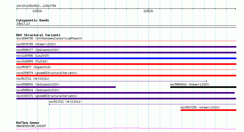
Task: Select the 19p13.13 band label
Action: point(23,24)
